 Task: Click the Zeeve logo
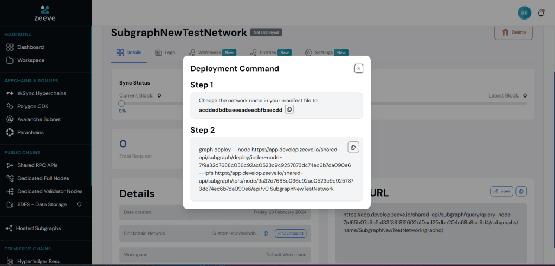(46, 14)
